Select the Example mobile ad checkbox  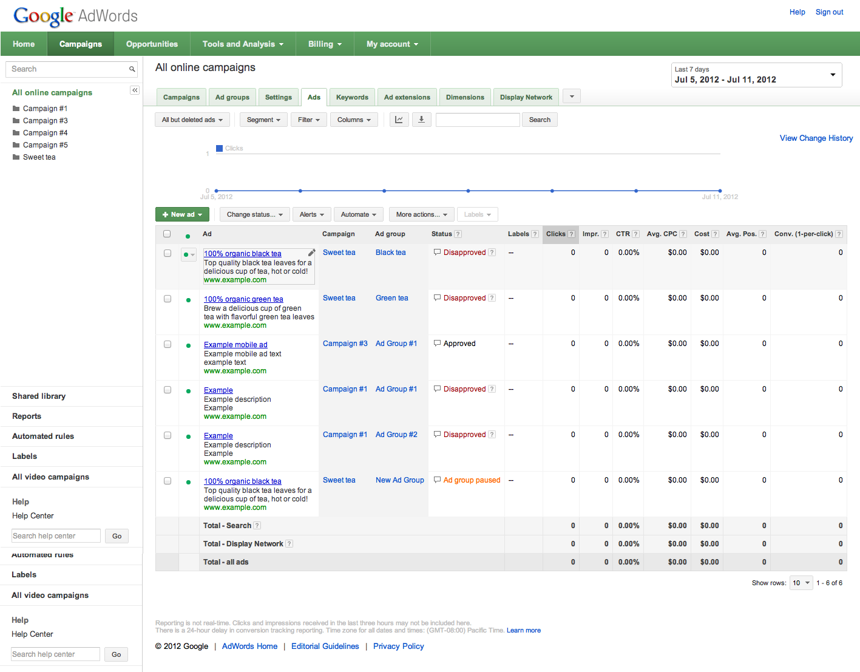(168, 344)
